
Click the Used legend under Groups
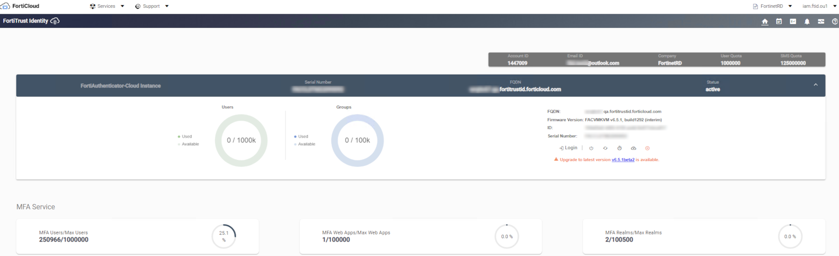[301, 137]
